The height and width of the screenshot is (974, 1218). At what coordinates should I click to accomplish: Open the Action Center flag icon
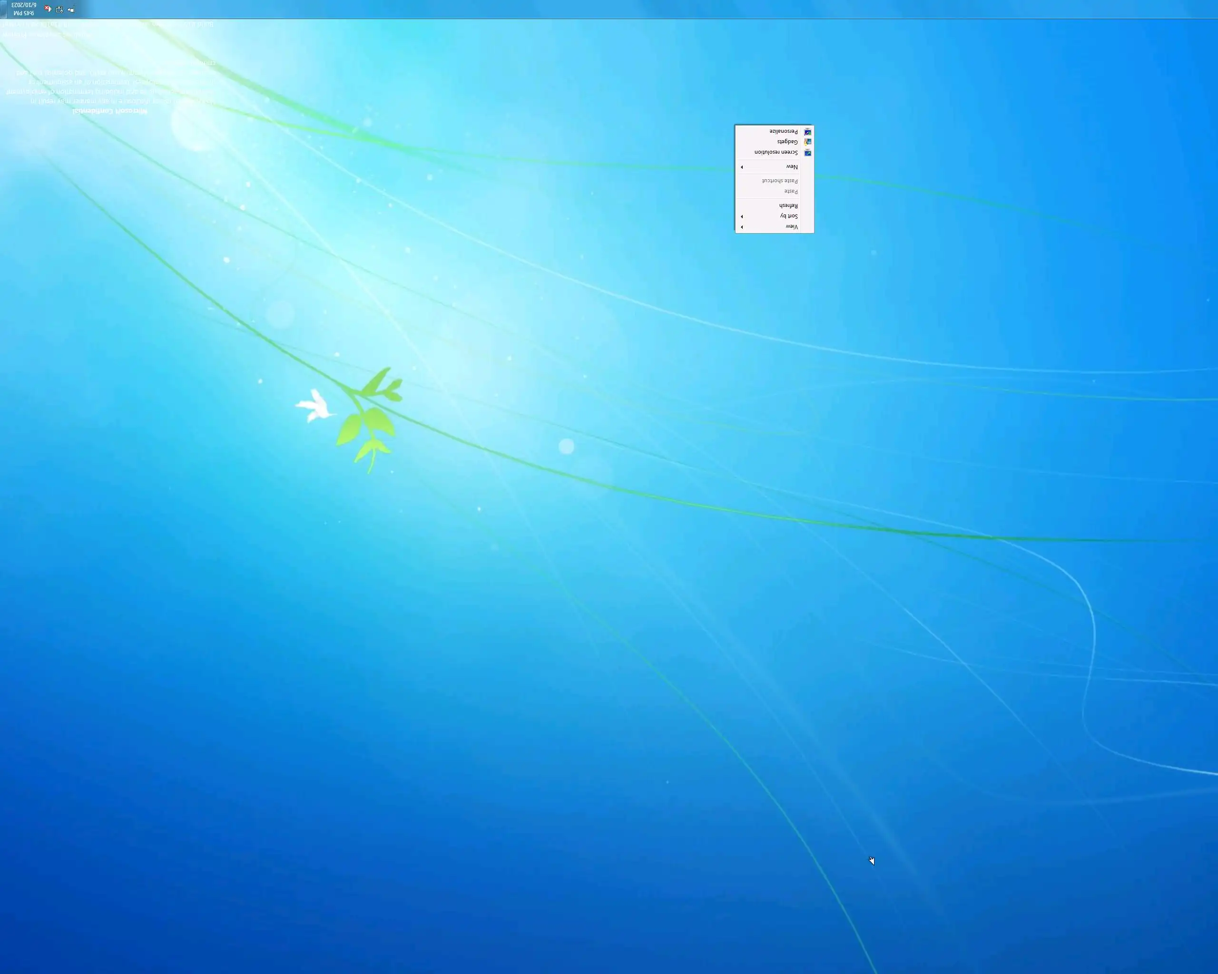pos(71,9)
